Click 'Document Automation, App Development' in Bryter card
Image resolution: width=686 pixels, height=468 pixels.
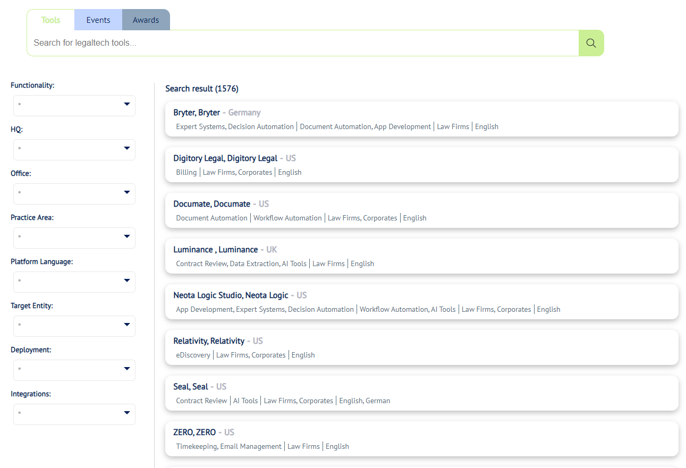366,127
